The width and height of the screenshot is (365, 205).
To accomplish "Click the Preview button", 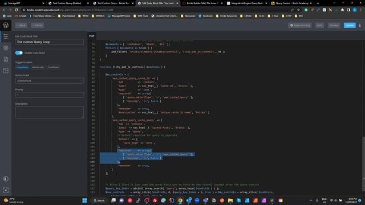I will [334, 25].
